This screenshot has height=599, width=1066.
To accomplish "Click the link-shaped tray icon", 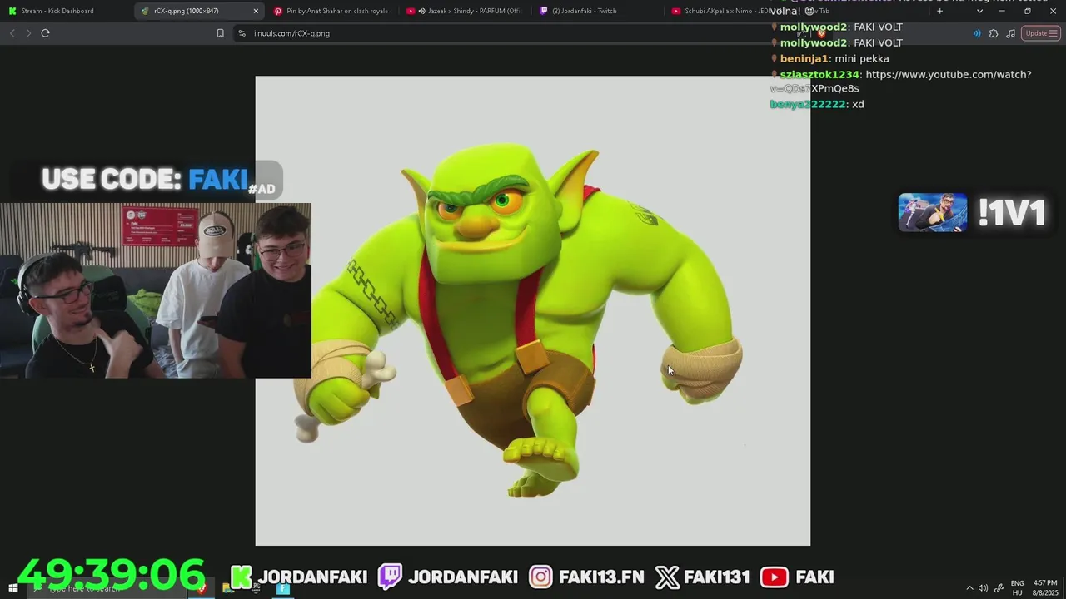I will [999, 588].
